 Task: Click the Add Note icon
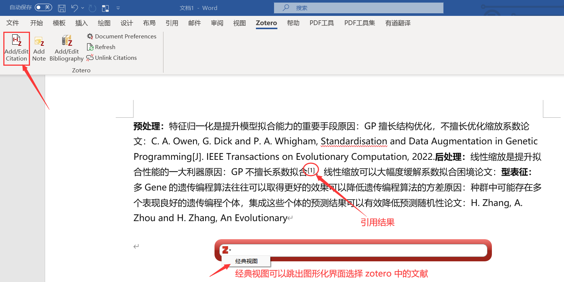coord(39,49)
